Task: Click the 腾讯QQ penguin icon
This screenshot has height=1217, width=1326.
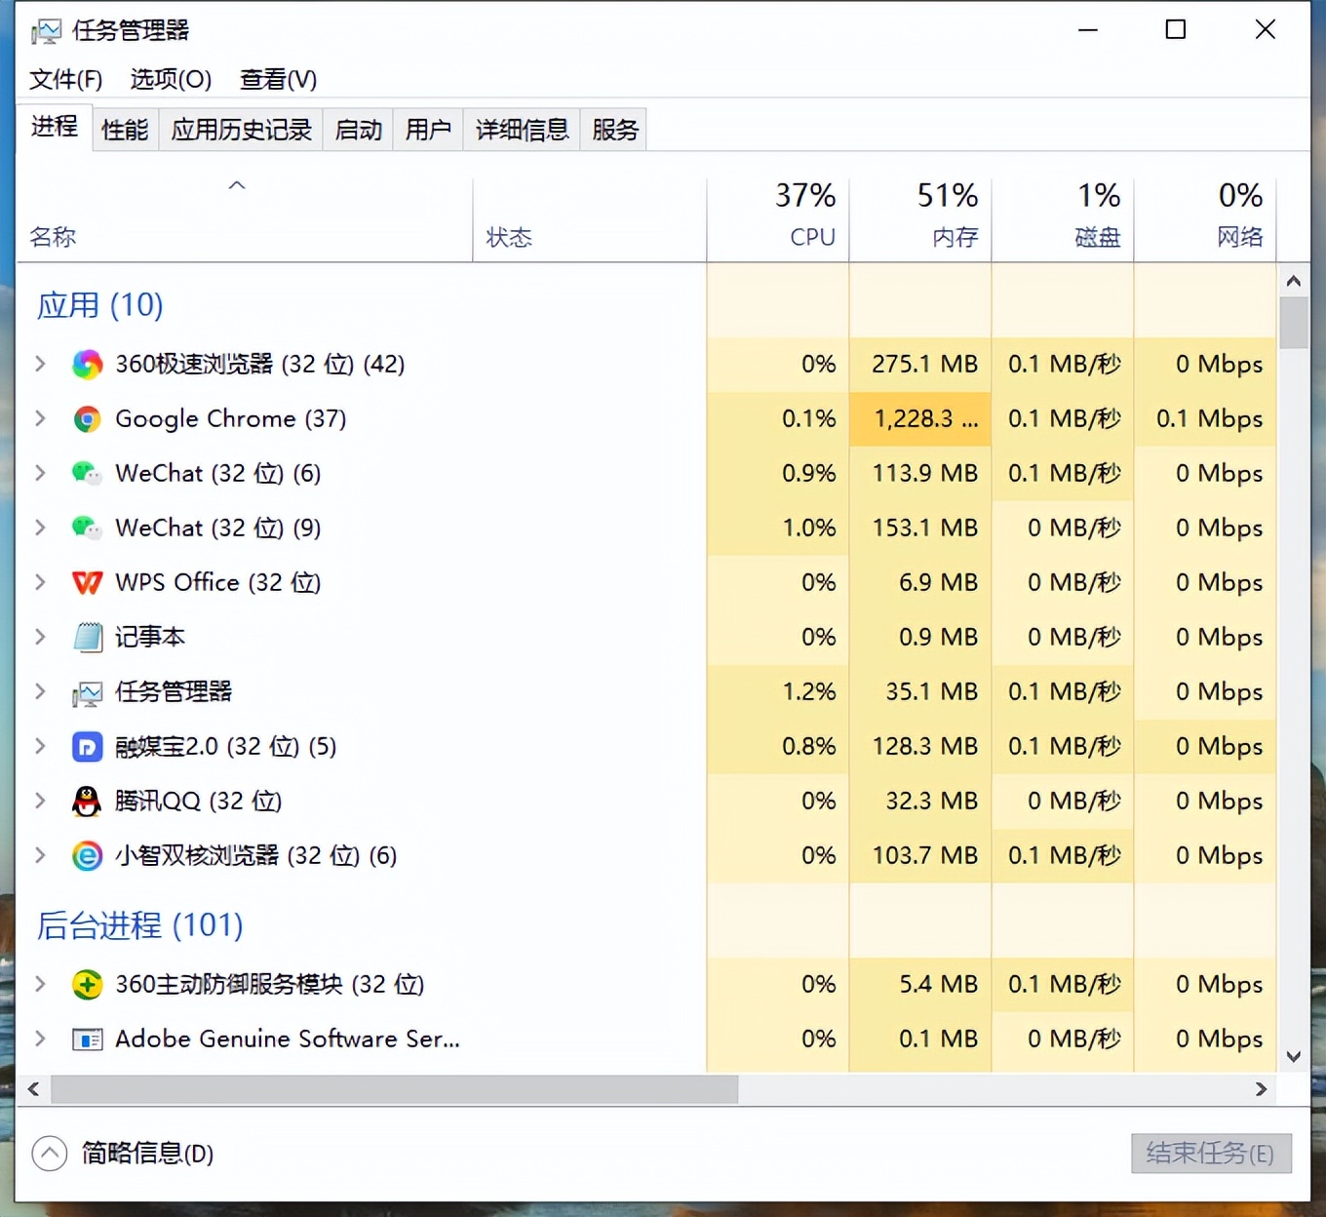Action: pyautogui.click(x=87, y=801)
